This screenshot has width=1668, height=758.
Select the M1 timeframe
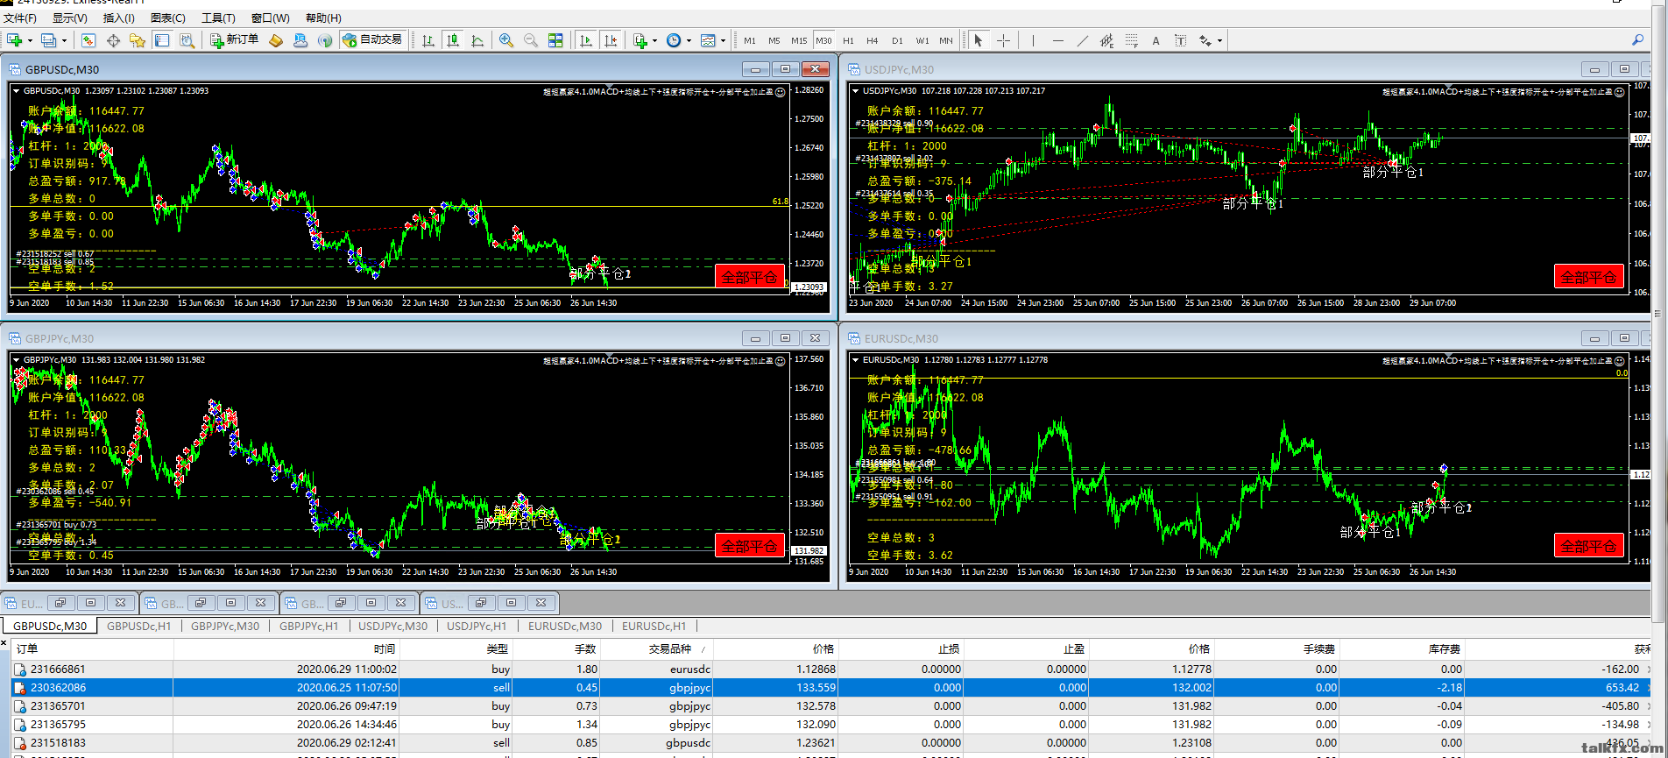tap(750, 40)
